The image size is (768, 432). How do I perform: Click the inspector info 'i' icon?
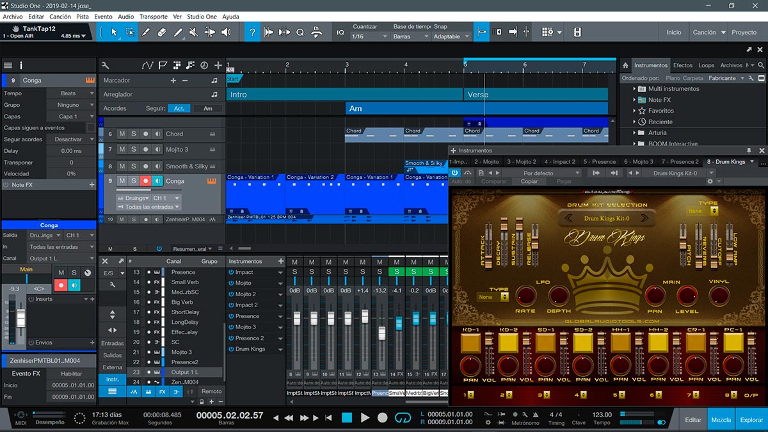[x=21, y=65]
